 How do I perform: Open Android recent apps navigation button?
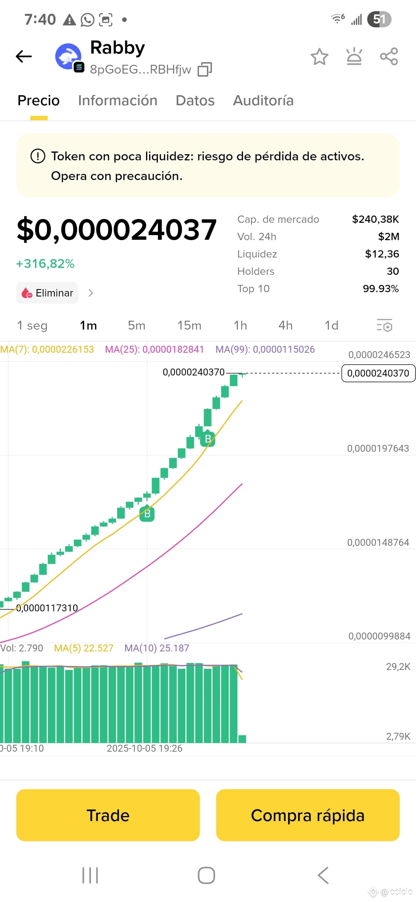tap(90, 875)
